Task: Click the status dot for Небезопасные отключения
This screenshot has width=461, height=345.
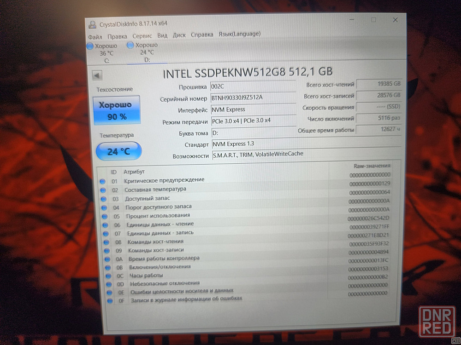Action: point(109,284)
